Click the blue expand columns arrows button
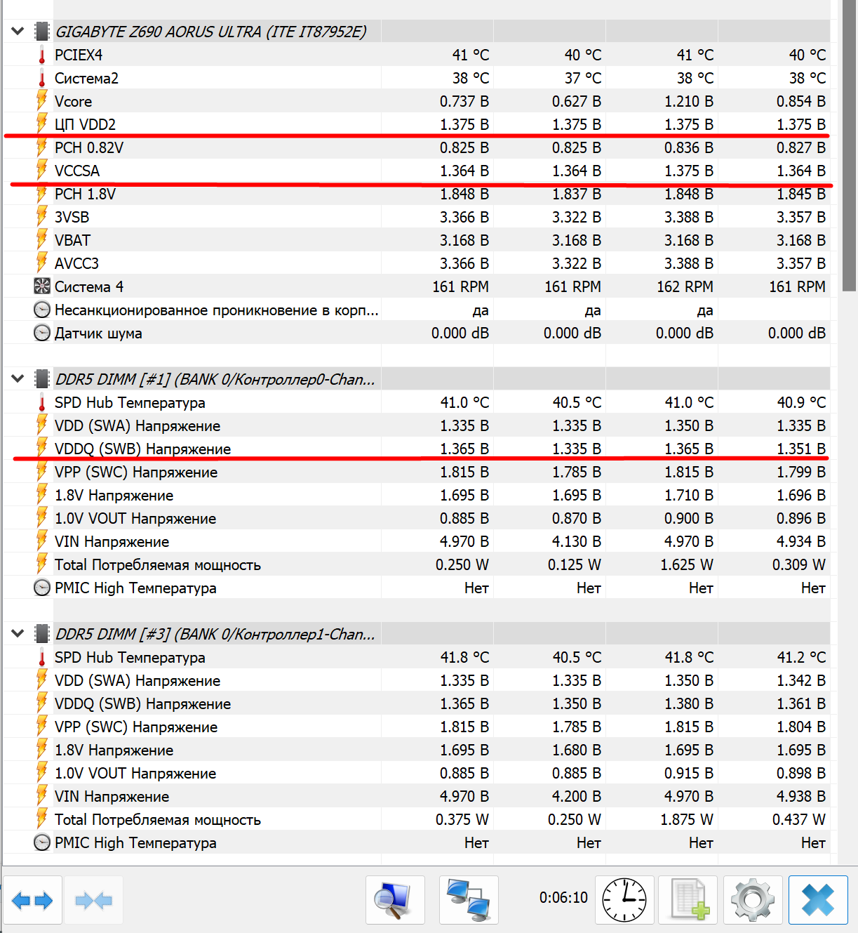This screenshot has height=933, width=858. (32, 900)
